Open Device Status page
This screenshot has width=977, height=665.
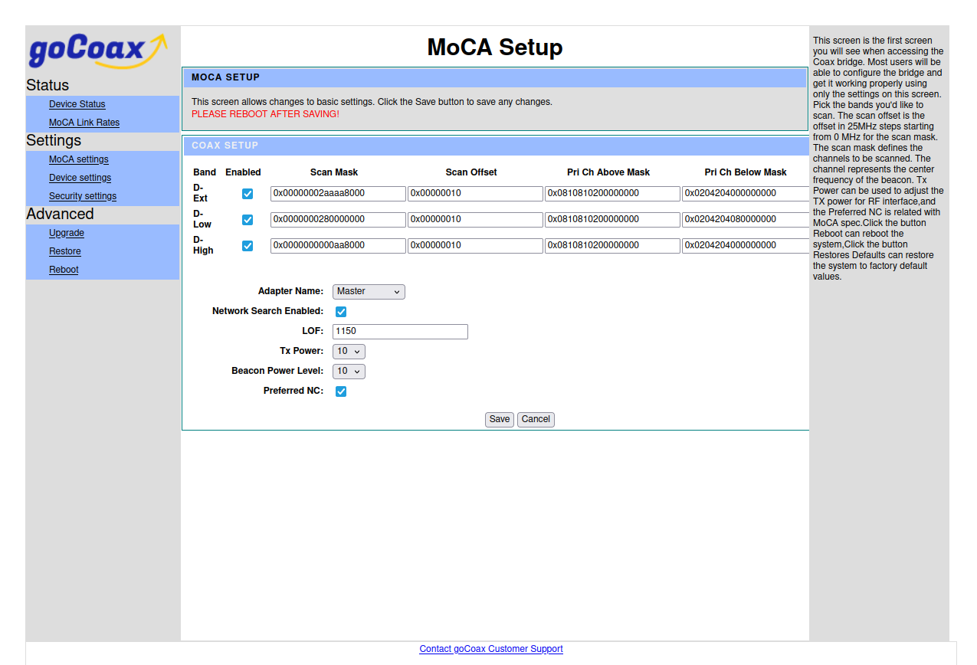click(x=77, y=104)
